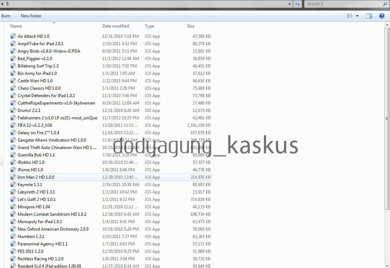
Task: Click the FIFA 12-v1.1.3_h3ll file icon
Action: coord(13,125)
